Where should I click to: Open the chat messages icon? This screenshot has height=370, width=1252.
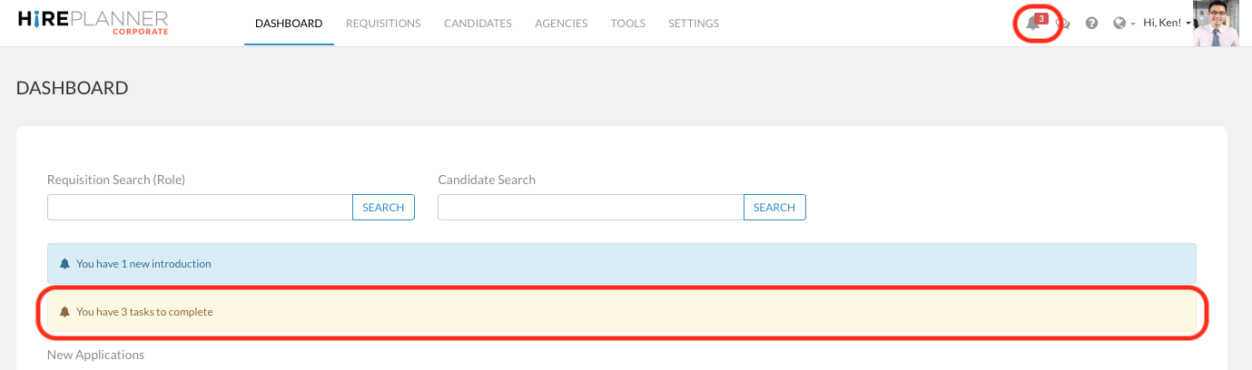(1063, 24)
